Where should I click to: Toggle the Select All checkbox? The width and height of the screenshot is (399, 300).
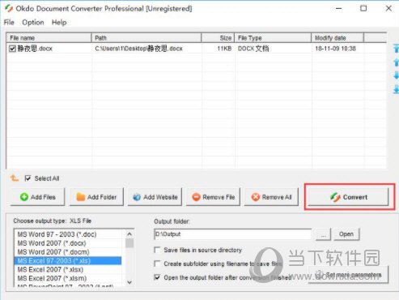28,178
